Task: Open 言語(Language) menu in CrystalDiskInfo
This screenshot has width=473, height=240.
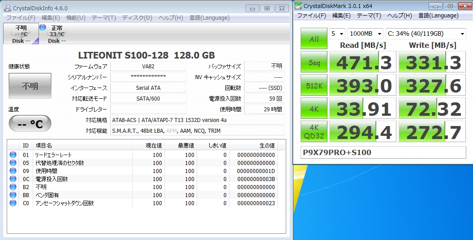Action: (x=210, y=18)
